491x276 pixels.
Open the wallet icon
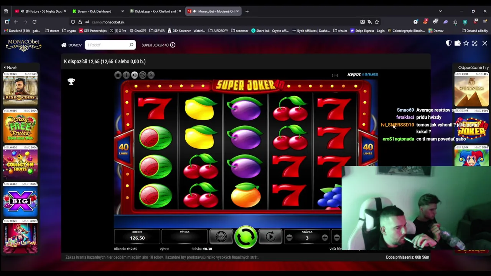[457, 43]
